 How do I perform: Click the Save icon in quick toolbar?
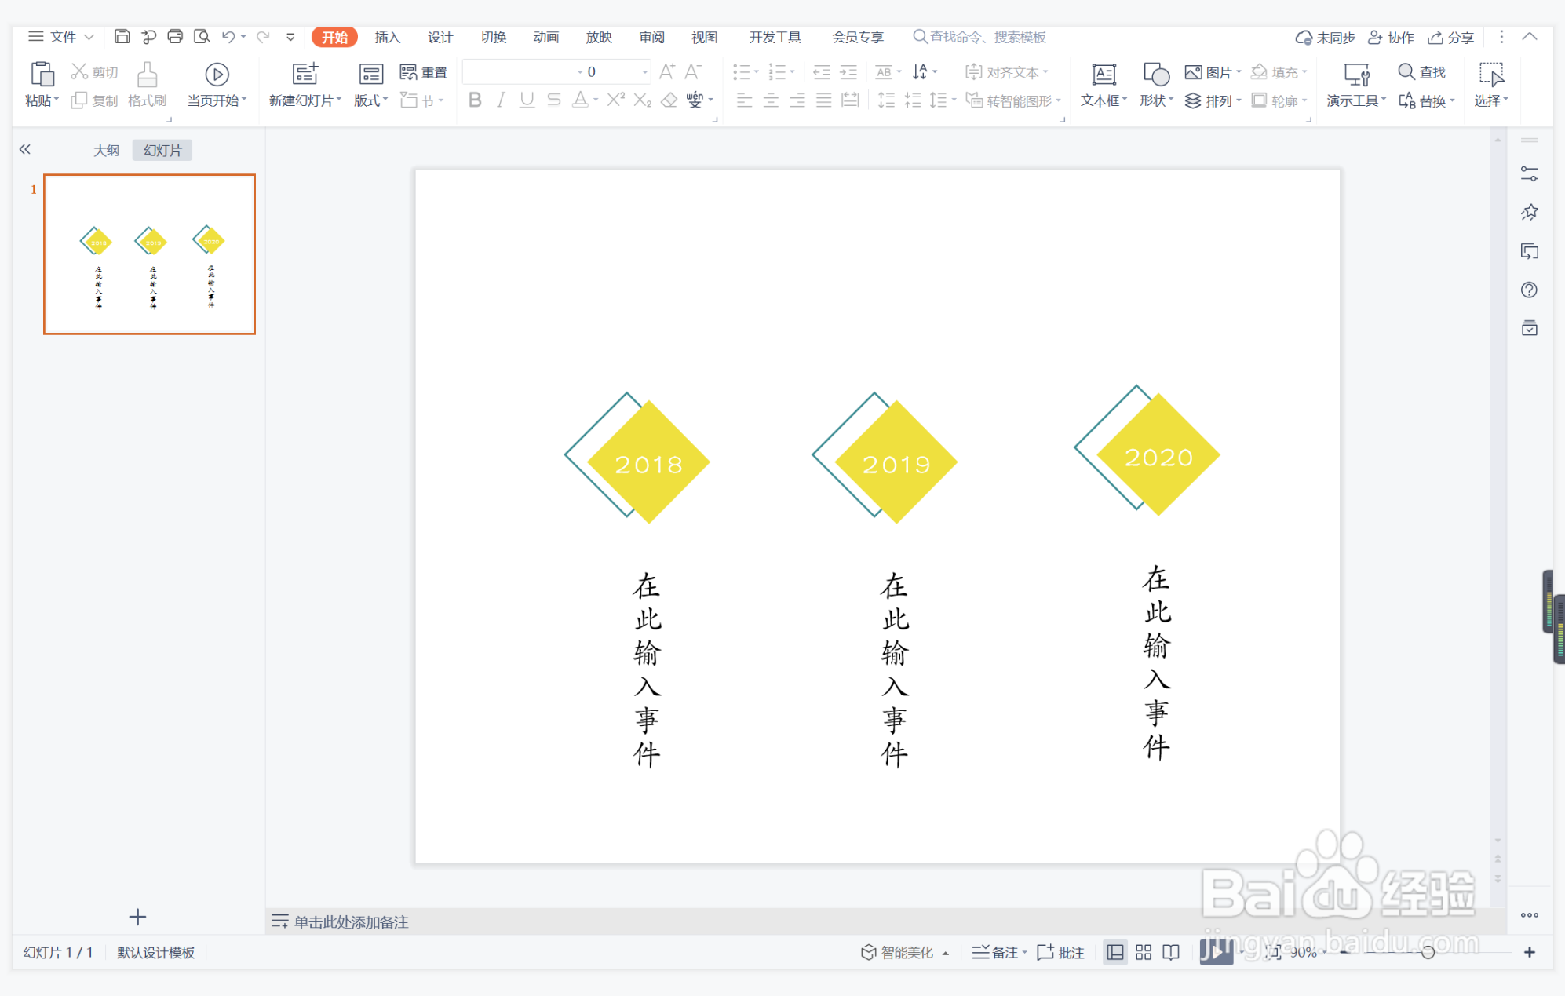tap(122, 36)
